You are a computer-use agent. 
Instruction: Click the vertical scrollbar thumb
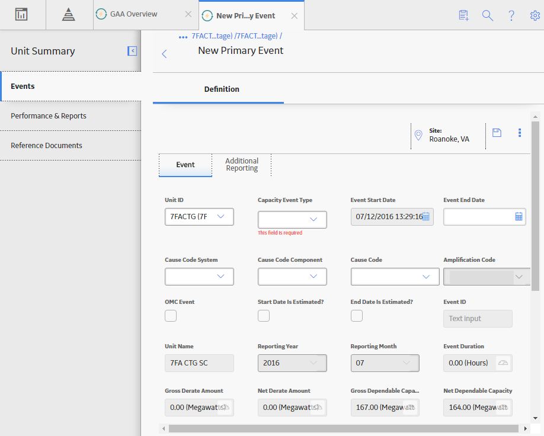pos(535,206)
